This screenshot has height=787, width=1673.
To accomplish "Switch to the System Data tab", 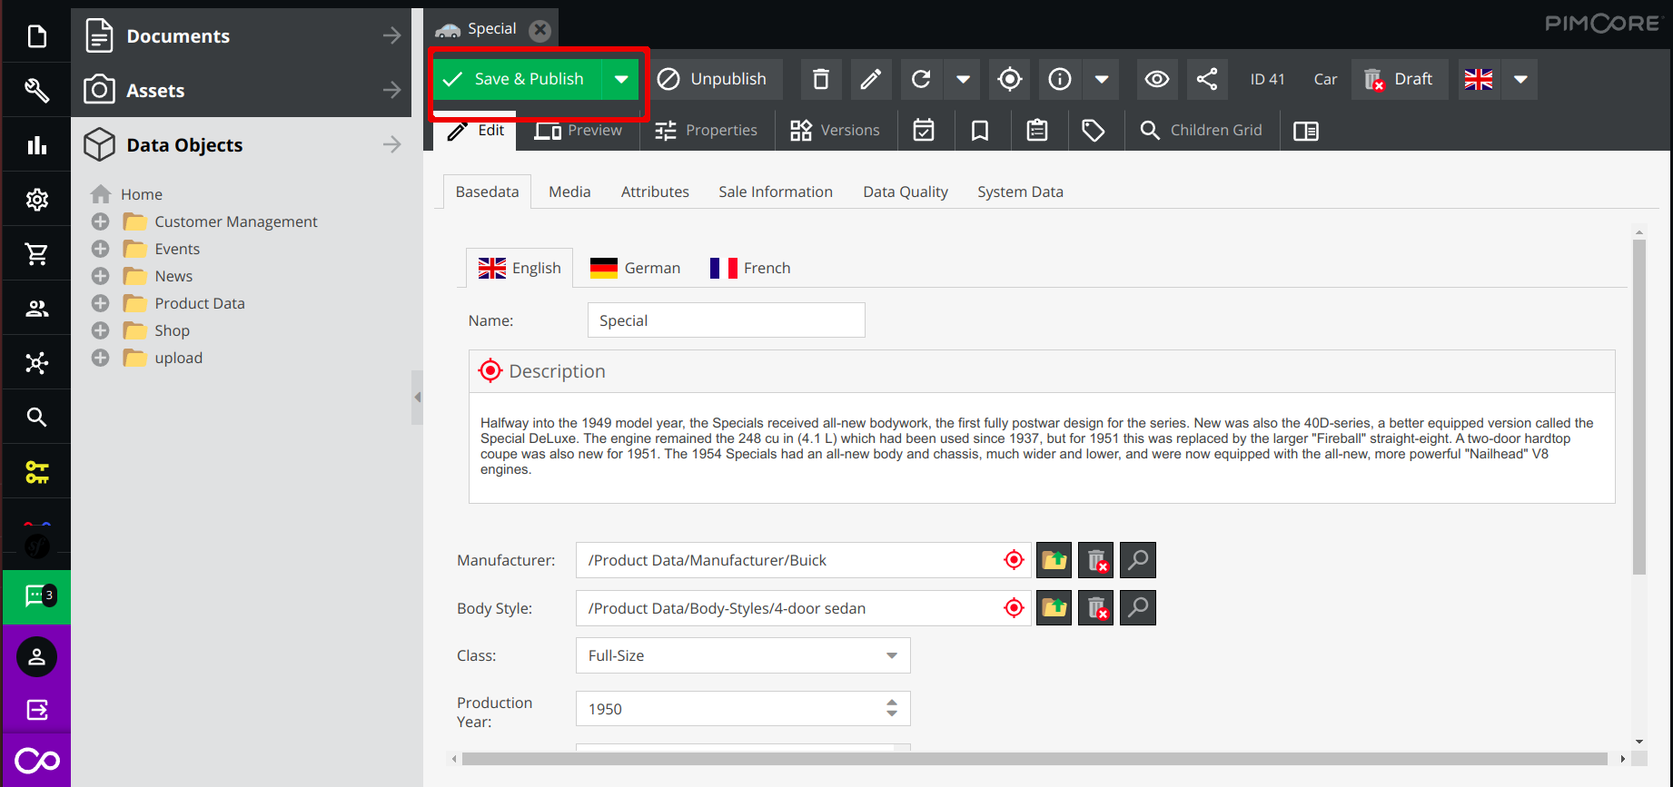I will click(x=1020, y=192).
